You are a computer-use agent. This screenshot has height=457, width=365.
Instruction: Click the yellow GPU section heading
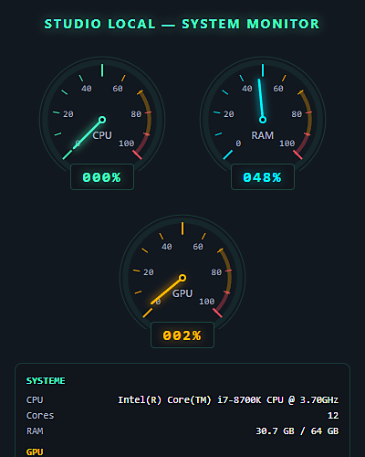[x=35, y=452]
